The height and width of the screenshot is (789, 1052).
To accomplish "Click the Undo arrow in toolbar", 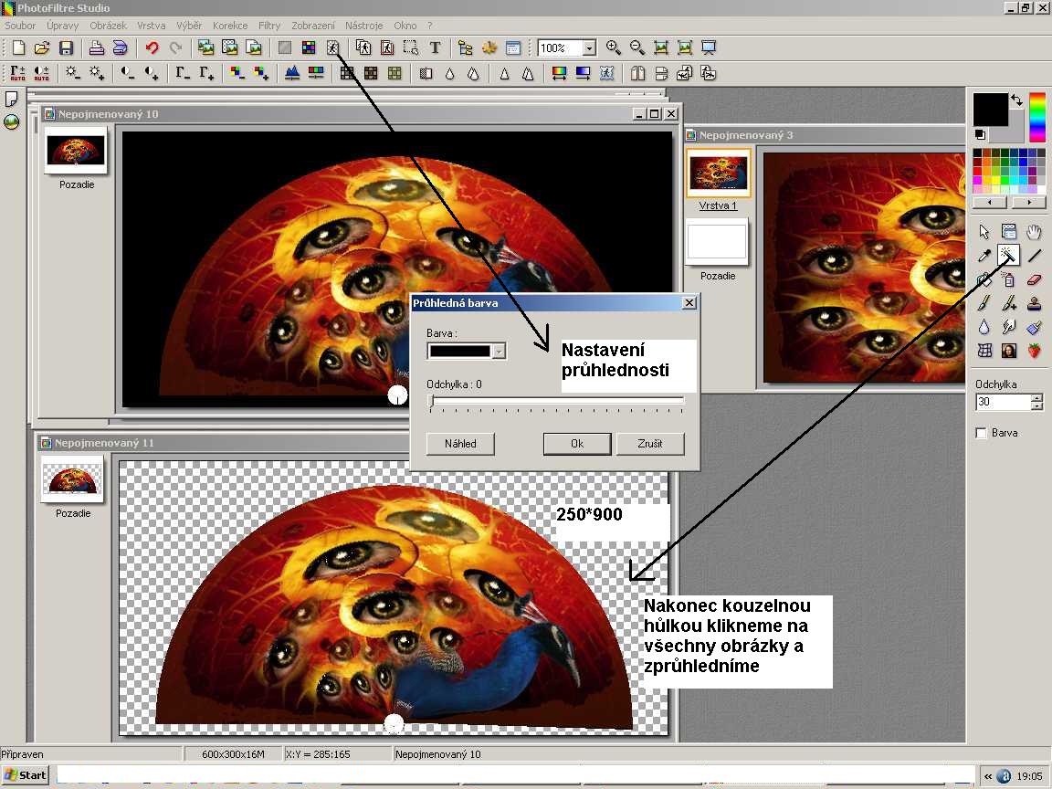I will (152, 47).
